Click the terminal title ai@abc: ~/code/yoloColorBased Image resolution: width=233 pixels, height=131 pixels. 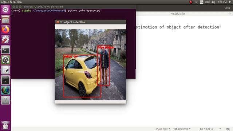coord(43,7)
